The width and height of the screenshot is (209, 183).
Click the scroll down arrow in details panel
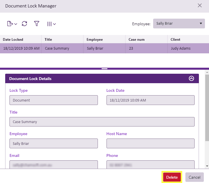(207, 166)
